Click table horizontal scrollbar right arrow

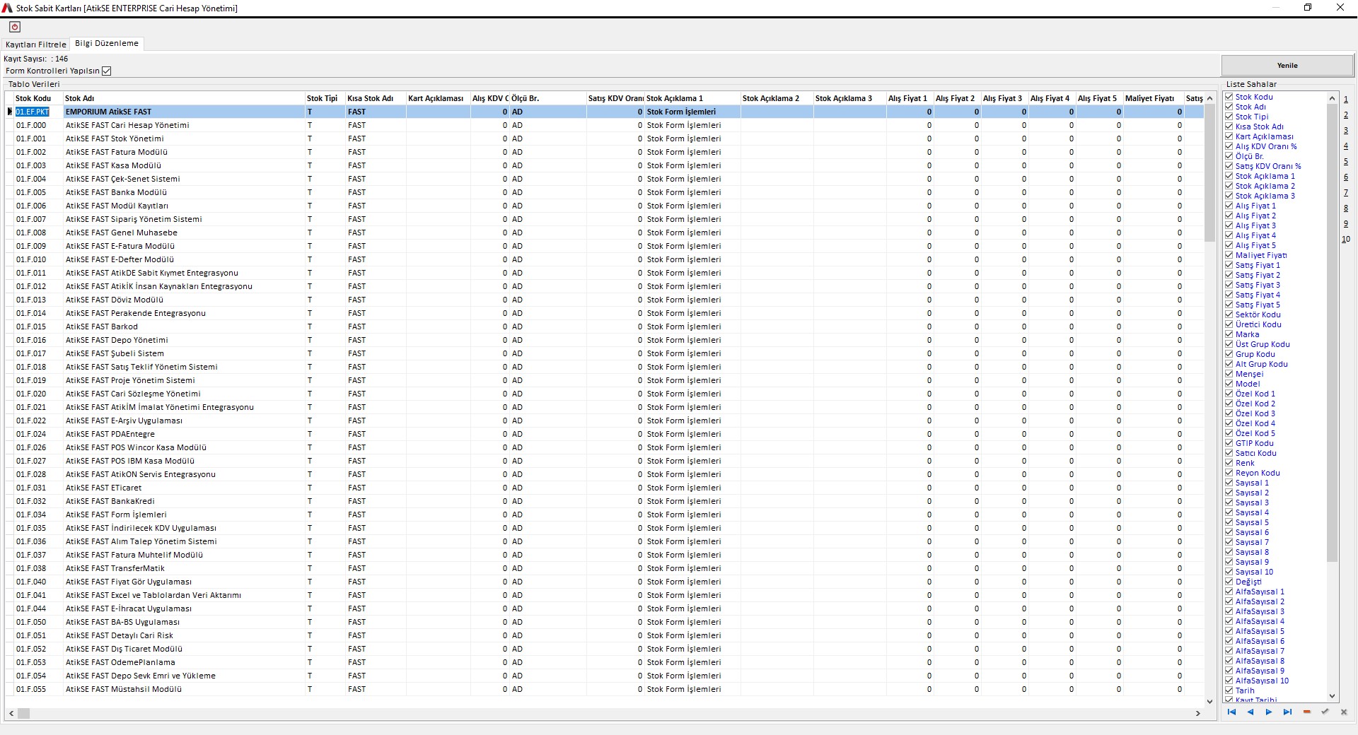tap(1198, 714)
